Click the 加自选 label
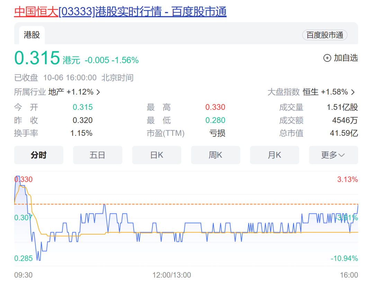Image resolution: width=374 pixels, height=282 pixels. click(346, 58)
